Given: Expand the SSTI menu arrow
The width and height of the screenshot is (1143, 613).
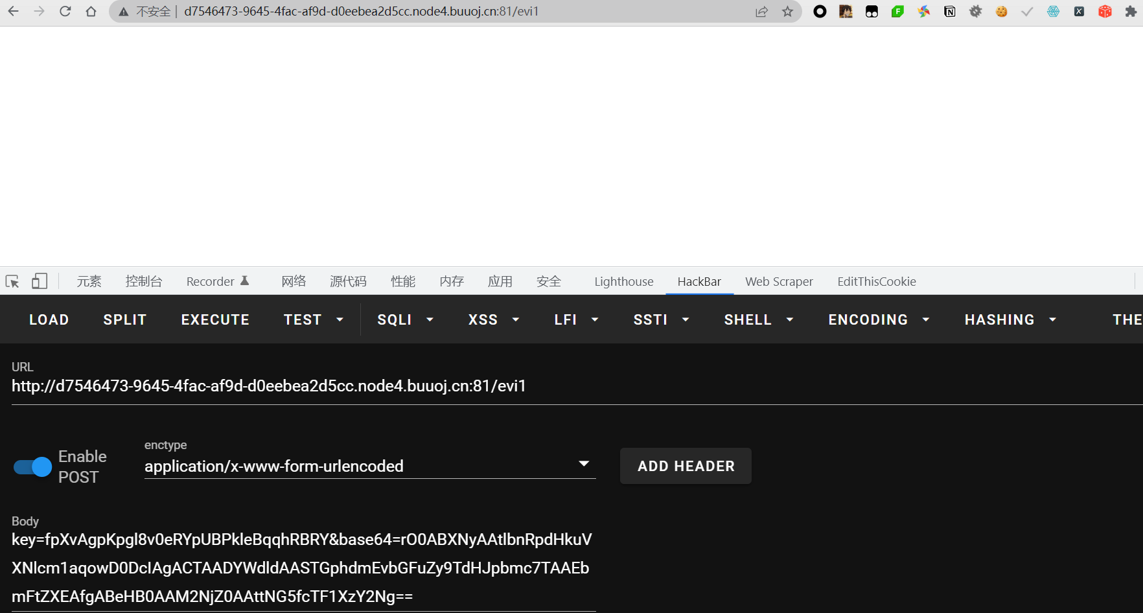Looking at the screenshot, I should (x=686, y=319).
